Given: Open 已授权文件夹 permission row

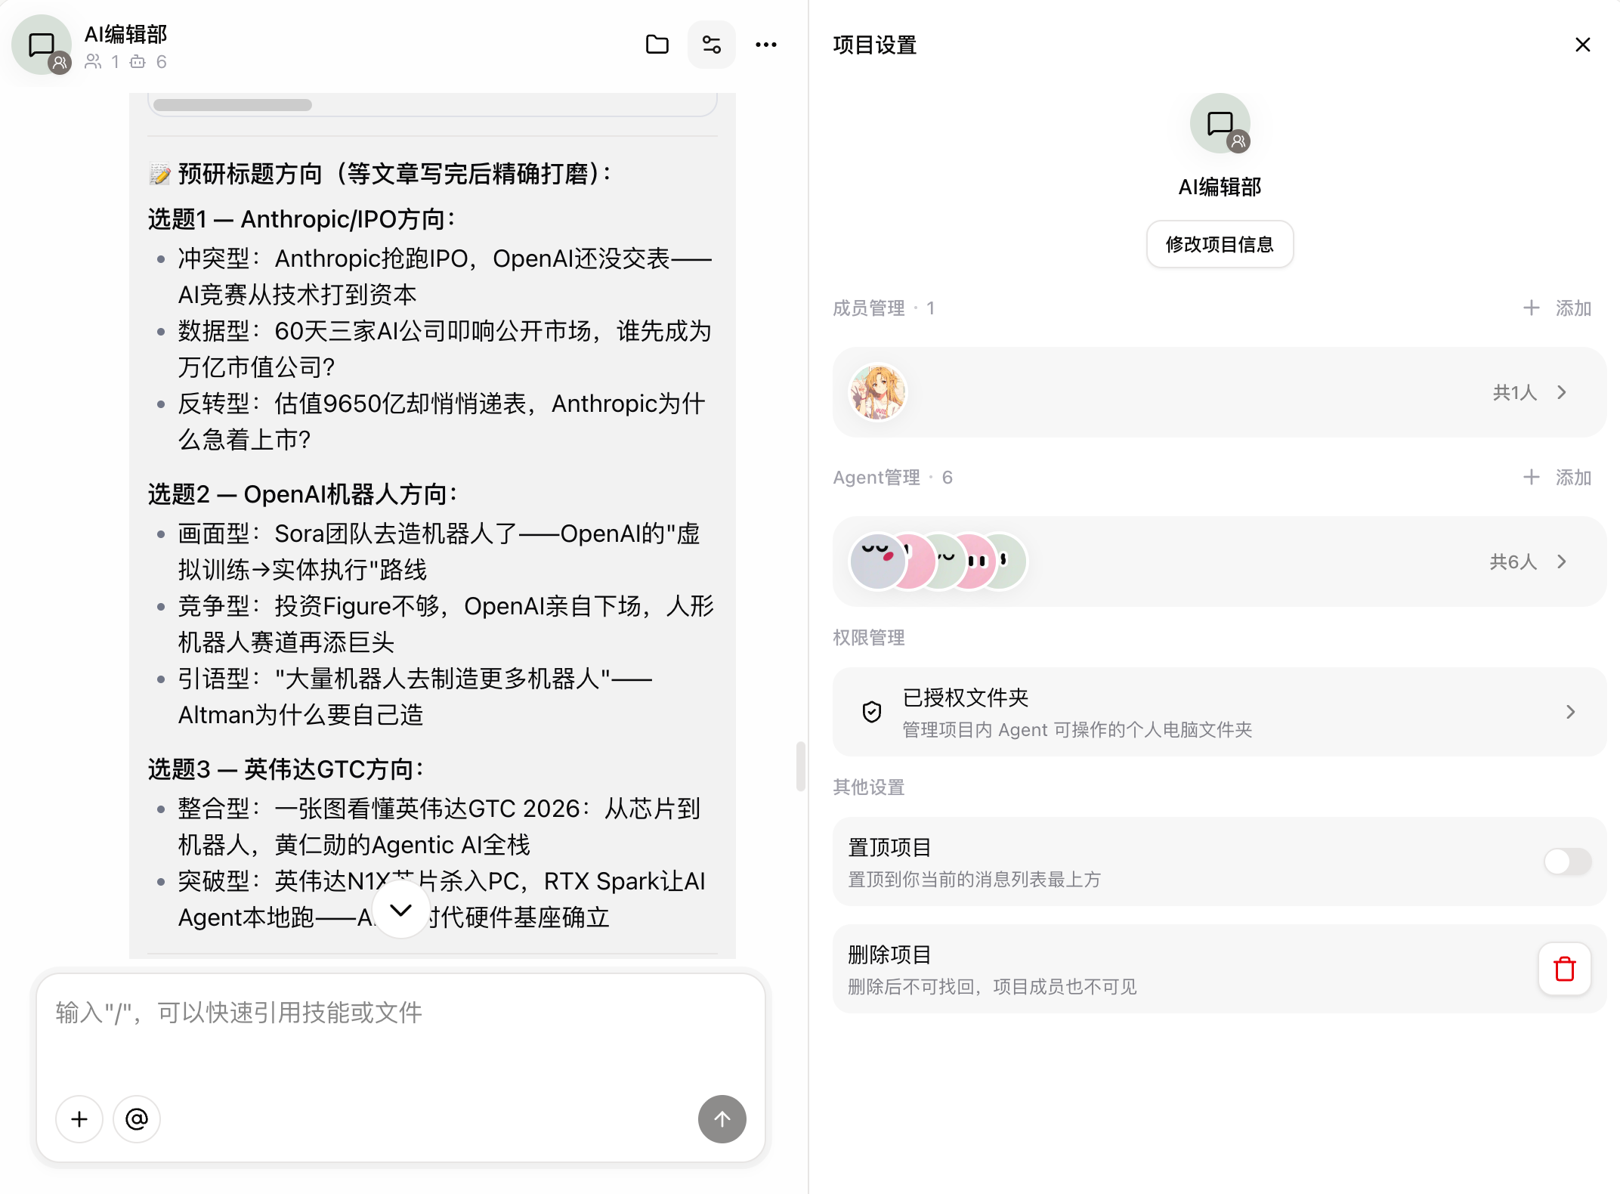Looking at the screenshot, I should [1219, 712].
